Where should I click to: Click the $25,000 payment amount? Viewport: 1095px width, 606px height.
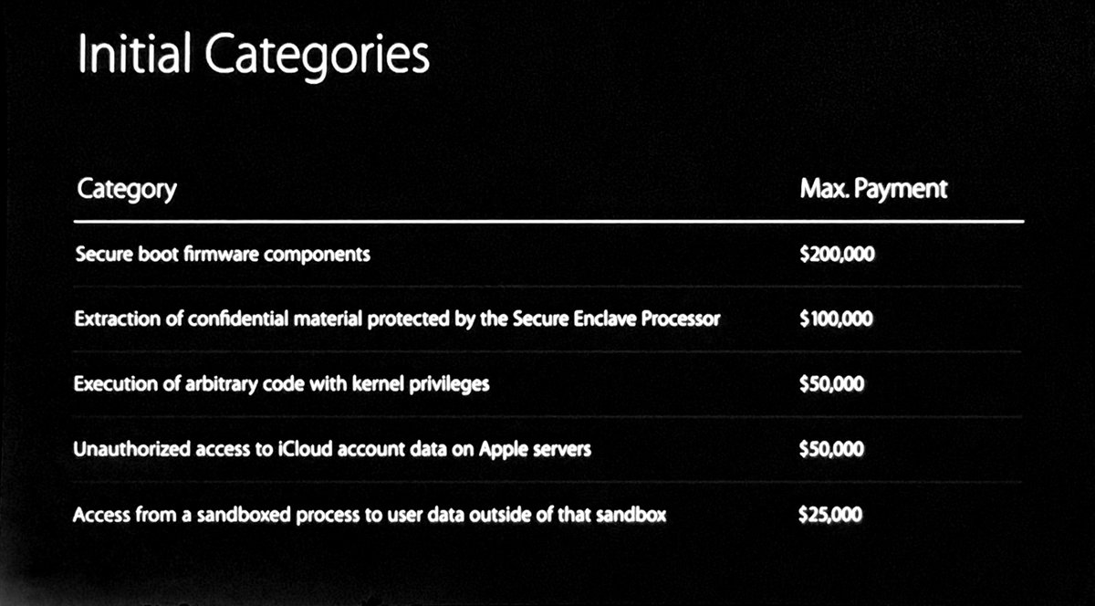[x=829, y=515]
